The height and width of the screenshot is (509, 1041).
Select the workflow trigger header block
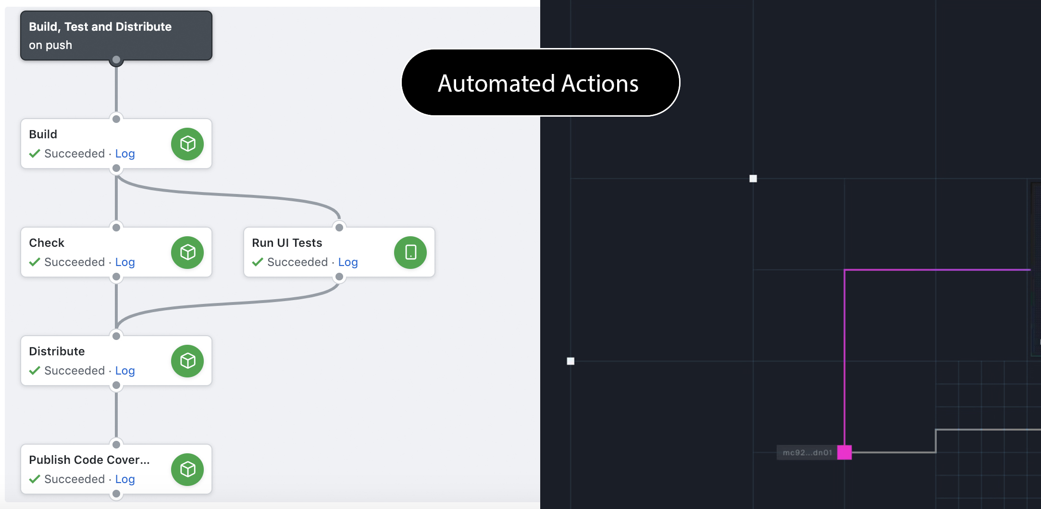(116, 36)
